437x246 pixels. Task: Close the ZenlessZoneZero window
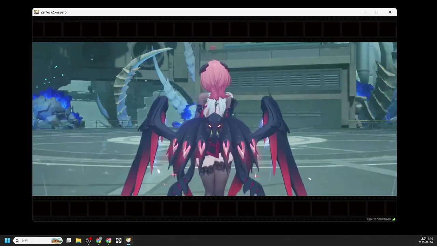(390, 12)
